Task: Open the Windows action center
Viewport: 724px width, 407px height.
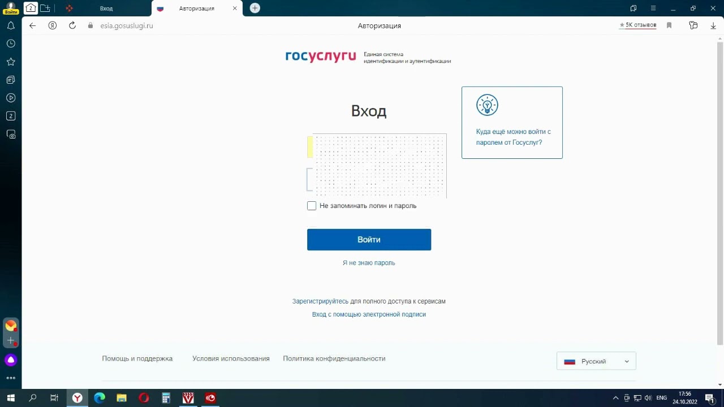Action: (x=709, y=398)
